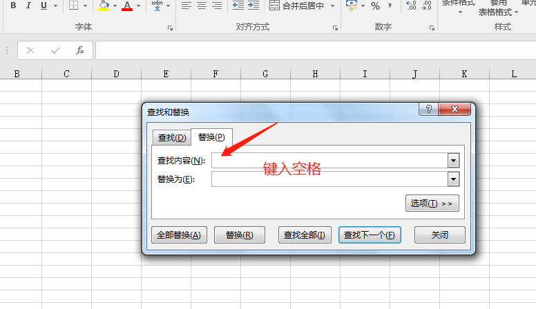This screenshot has width=536, height=309.
Task: Expand merge and center dropdown arrow
Action: point(333,6)
